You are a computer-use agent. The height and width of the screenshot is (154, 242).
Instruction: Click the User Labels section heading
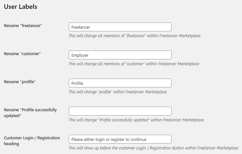tap(21, 7)
